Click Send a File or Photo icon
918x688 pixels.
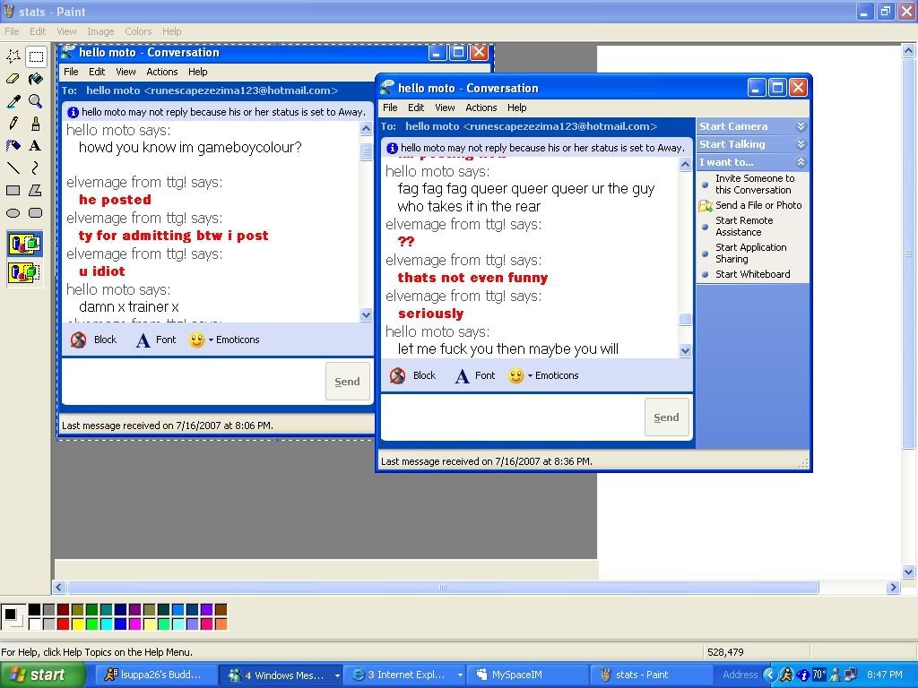(x=706, y=206)
